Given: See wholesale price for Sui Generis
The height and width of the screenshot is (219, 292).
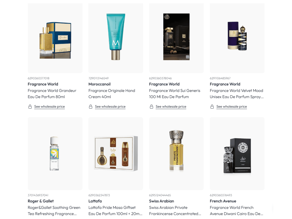Looking at the screenshot, I should (171, 107).
